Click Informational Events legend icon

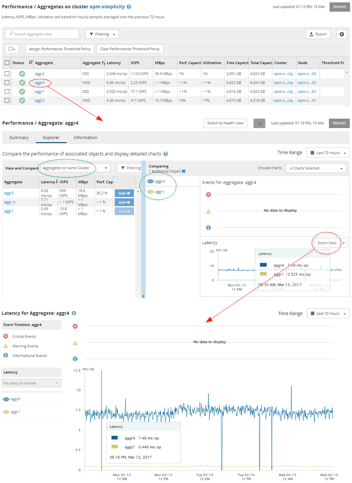pos(5,356)
